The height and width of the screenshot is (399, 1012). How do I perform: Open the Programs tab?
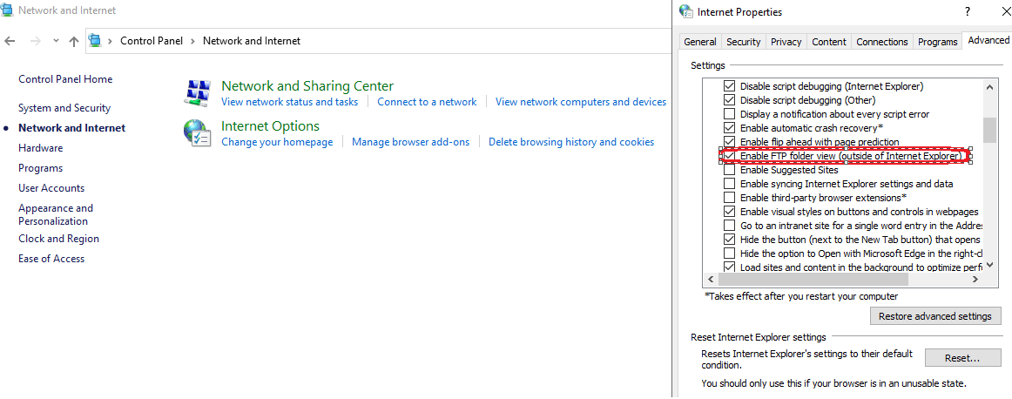937,41
